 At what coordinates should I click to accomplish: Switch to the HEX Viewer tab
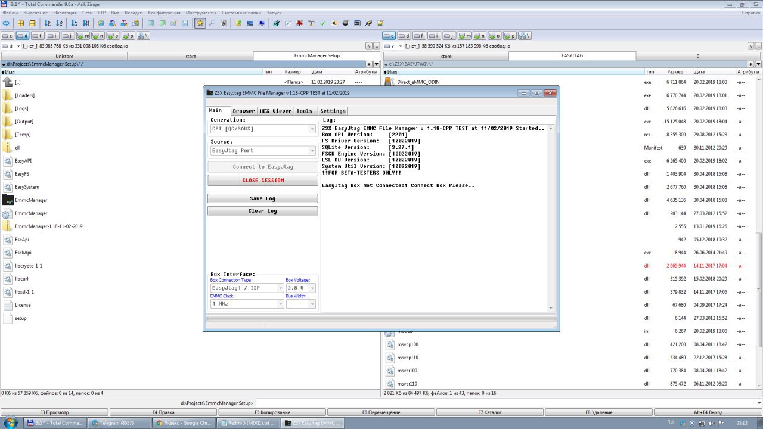(x=276, y=111)
